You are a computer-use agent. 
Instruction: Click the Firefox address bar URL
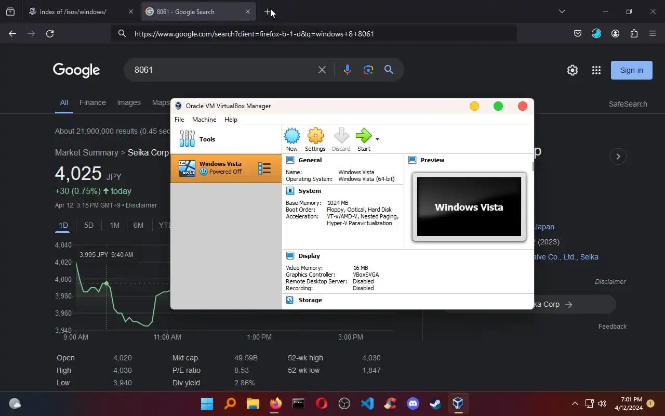click(x=254, y=34)
